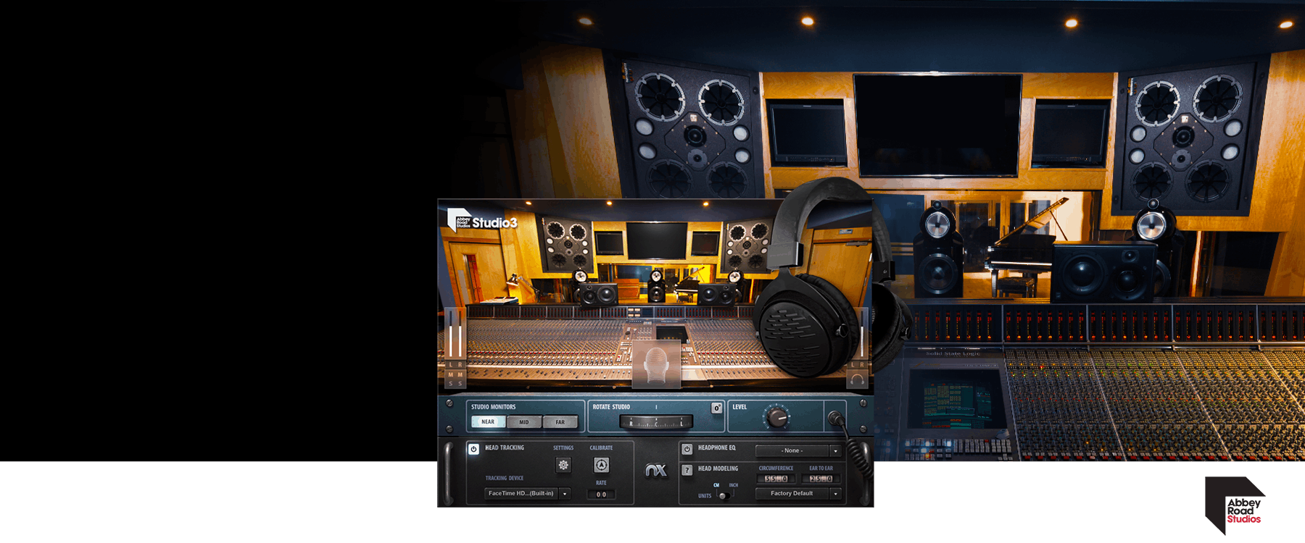Open the Headphone EQ dropdown arrow

pyautogui.click(x=835, y=450)
